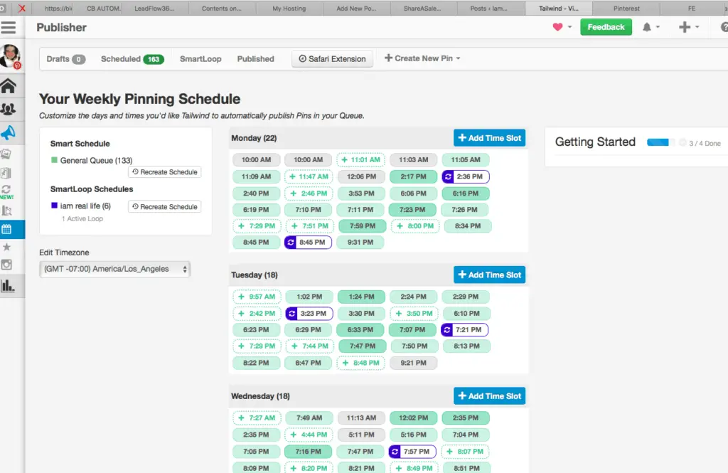Open the Published tab
The height and width of the screenshot is (473, 728).
[256, 59]
